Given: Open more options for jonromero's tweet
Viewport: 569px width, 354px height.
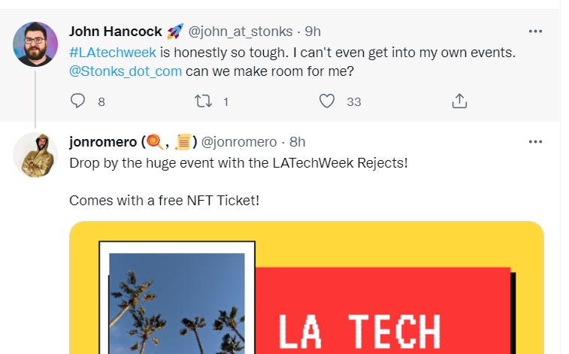Looking at the screenshot, I should point(535,141).
